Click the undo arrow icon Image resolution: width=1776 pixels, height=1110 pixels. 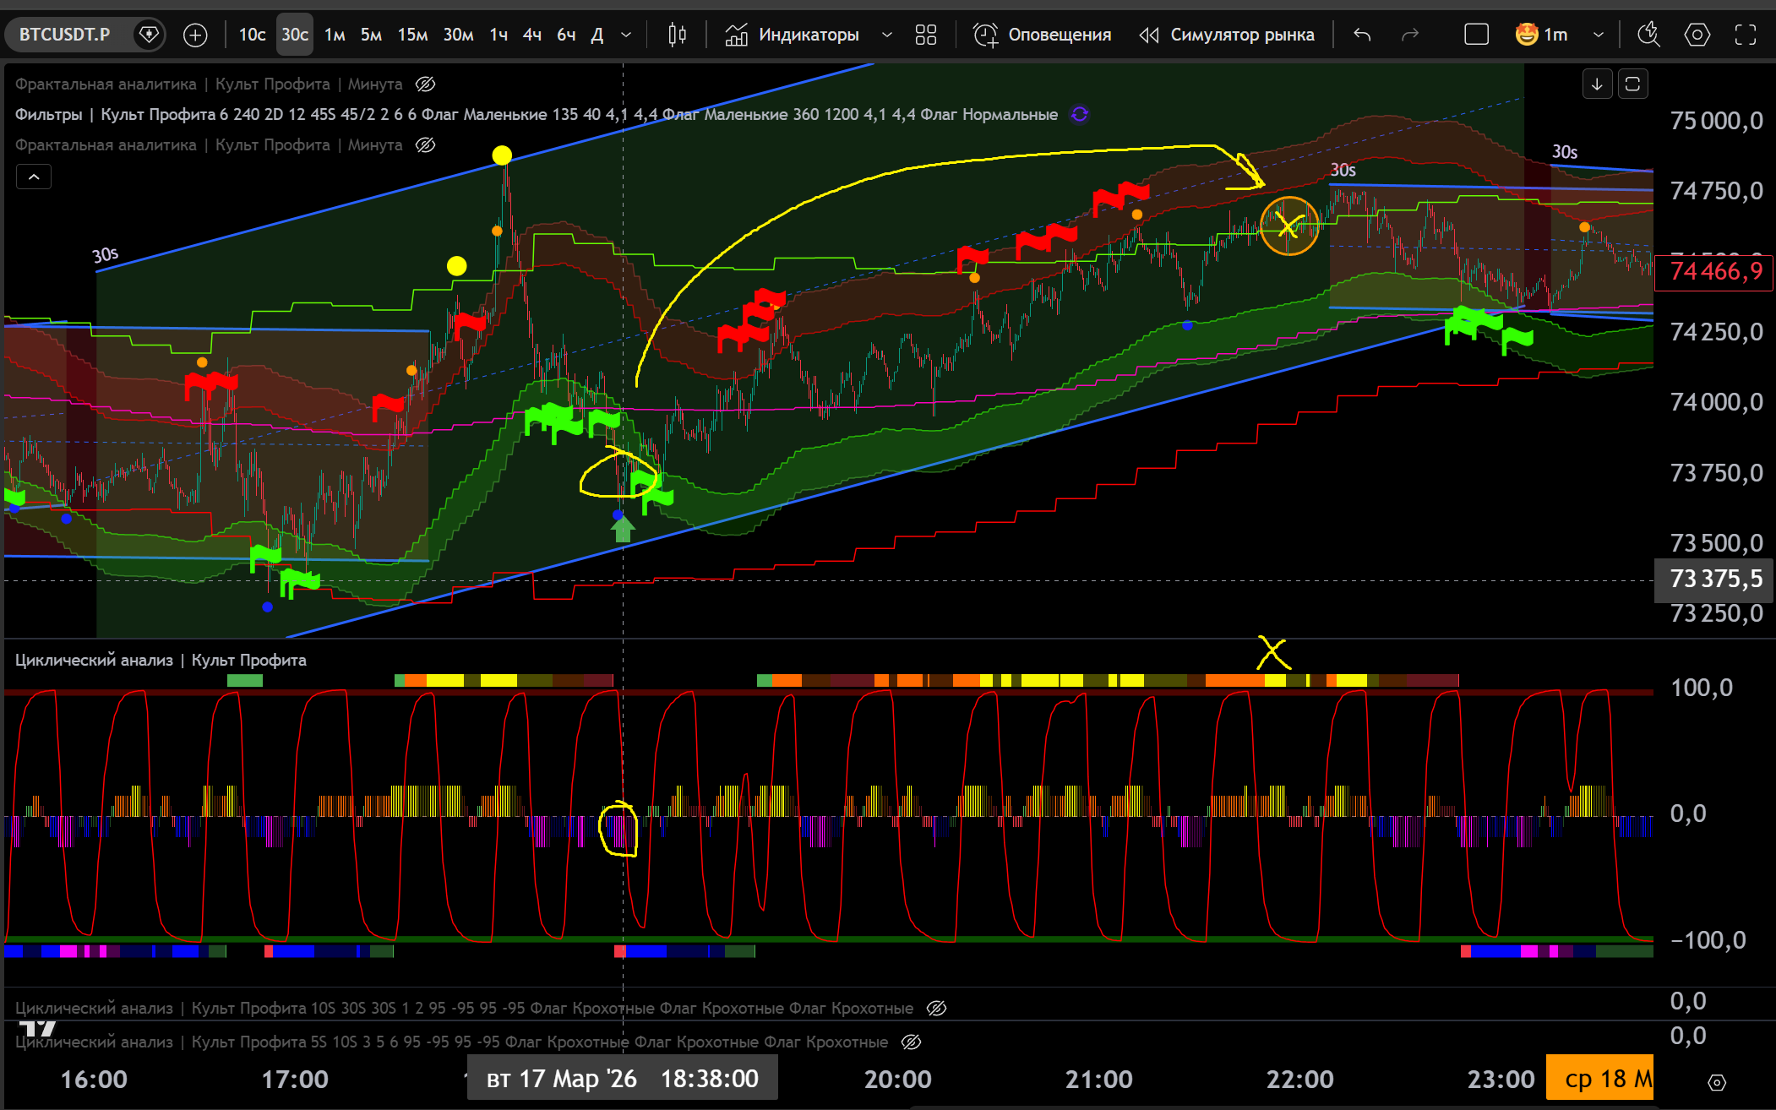pyautogui.click(x=1362, y=35)
